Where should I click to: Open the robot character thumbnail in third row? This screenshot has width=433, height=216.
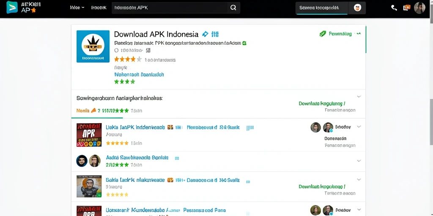pos(89,186)
